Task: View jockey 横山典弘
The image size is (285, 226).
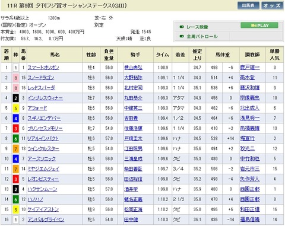Action: (x=133, y=68)
